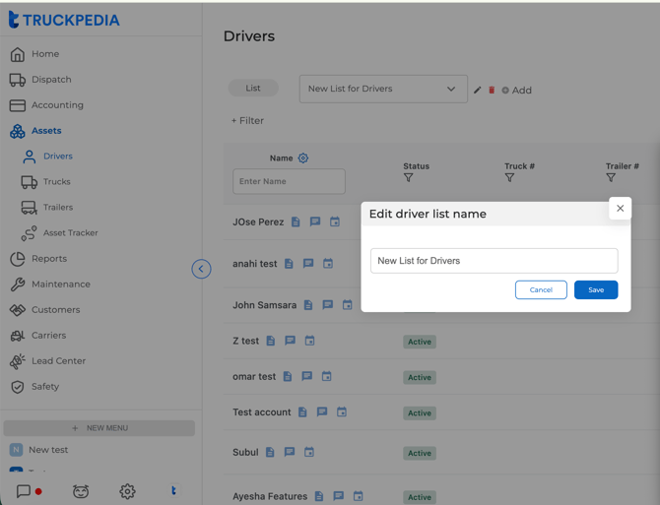Click the + NEW MENU button
Viewport: 660px width, 505px height.
(99, 428)
